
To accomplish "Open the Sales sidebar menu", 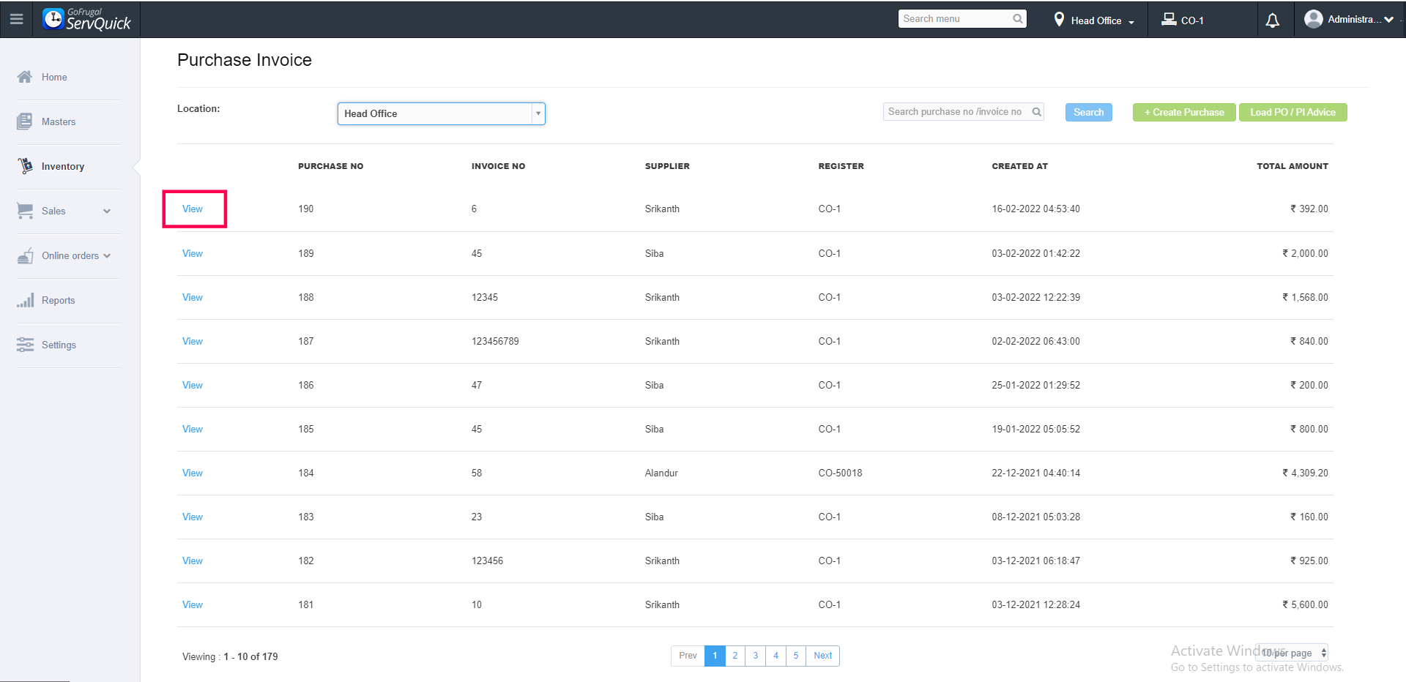I will pos(53,211).
